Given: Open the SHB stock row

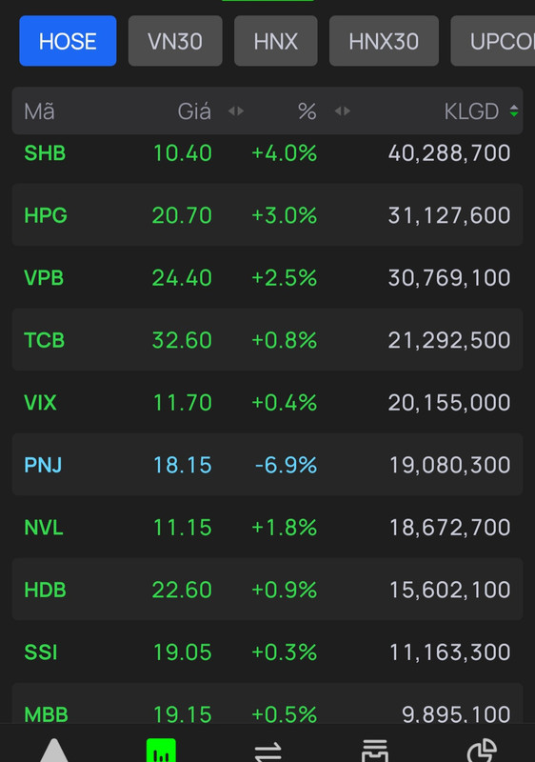Looking at the screenshot, I should 267,153.
